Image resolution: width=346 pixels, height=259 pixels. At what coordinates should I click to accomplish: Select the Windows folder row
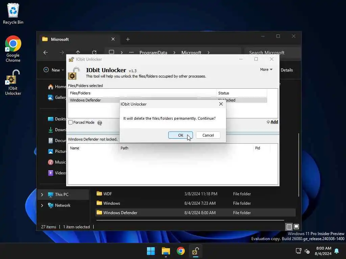(196, 203)
